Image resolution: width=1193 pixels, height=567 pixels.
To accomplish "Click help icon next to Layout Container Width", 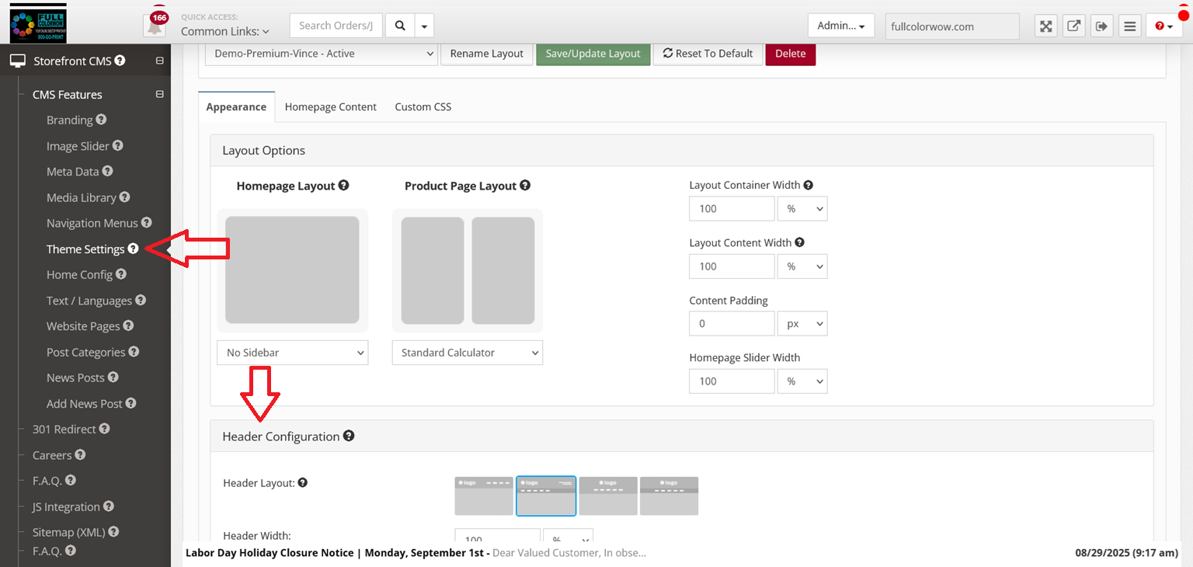I will coord(809,185).
